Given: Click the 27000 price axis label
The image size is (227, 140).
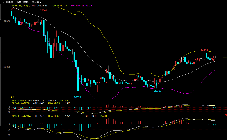Looking at the screenshot, I should [x=7, y=21].
